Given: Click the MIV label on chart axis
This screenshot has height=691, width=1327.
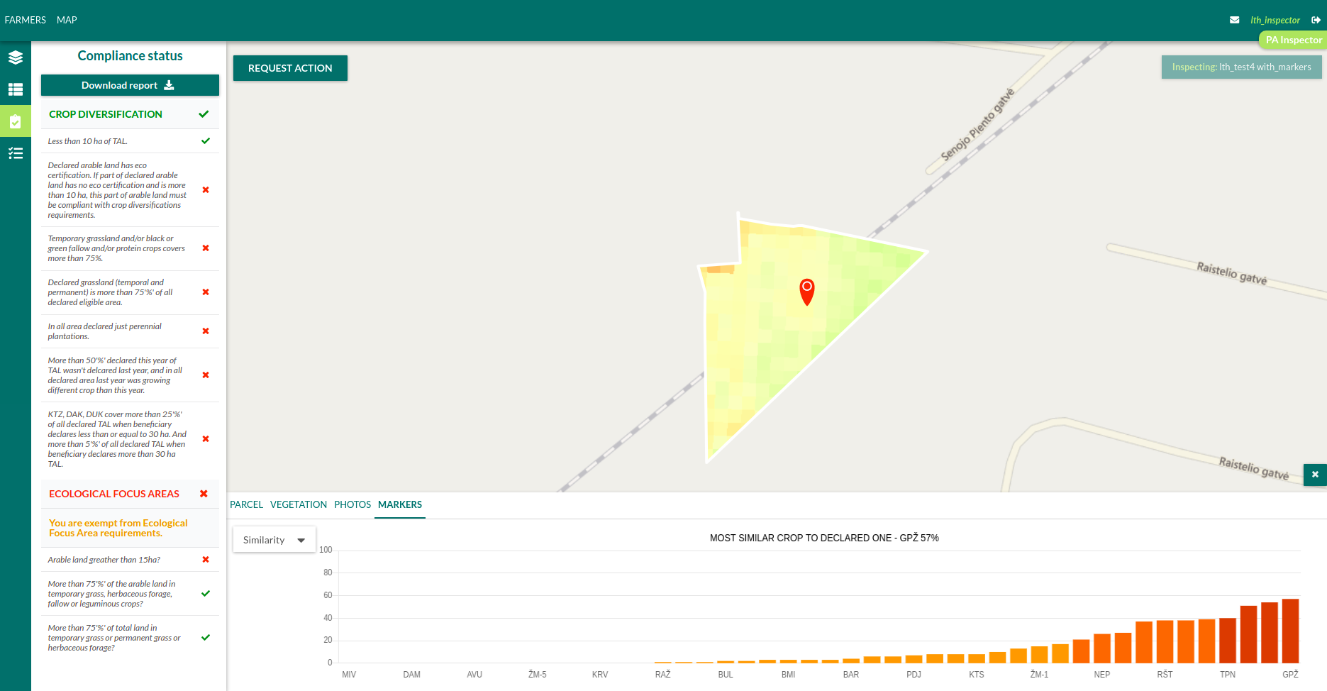Looking at the screenshot, I should click(x=349, y=675).
